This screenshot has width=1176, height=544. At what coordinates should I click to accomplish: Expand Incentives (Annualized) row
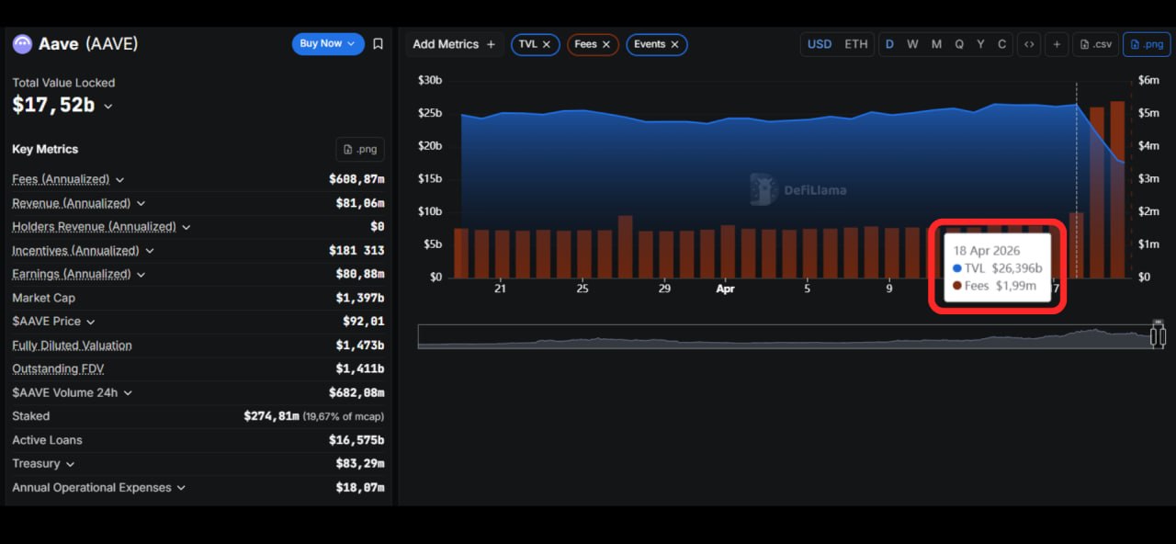(x=150, y=251)
